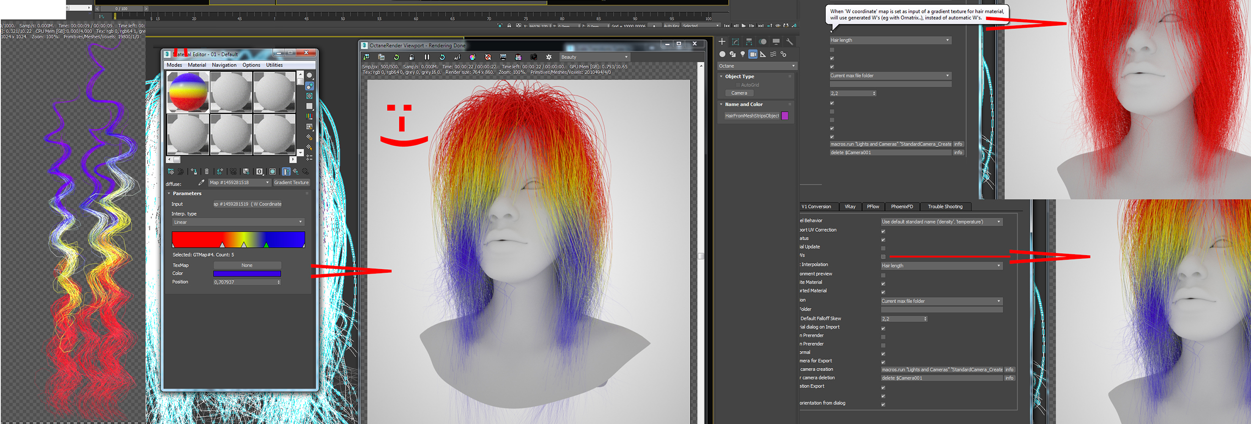Click the Camera object type button
Viewport: 1251px width, 424px height.
click(739, 93)
